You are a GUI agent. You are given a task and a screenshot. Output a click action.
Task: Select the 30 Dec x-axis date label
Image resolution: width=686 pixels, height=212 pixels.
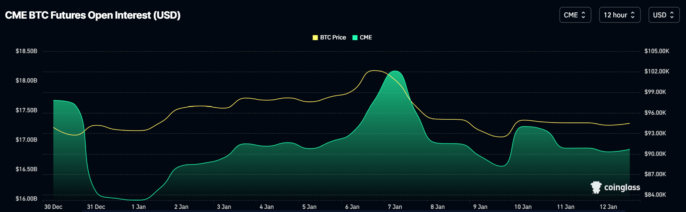tap(53, 207)
